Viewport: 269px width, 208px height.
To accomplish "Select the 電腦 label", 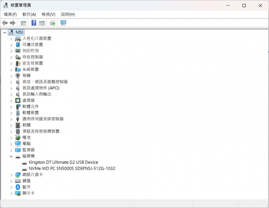I will (x=26, y=144).
